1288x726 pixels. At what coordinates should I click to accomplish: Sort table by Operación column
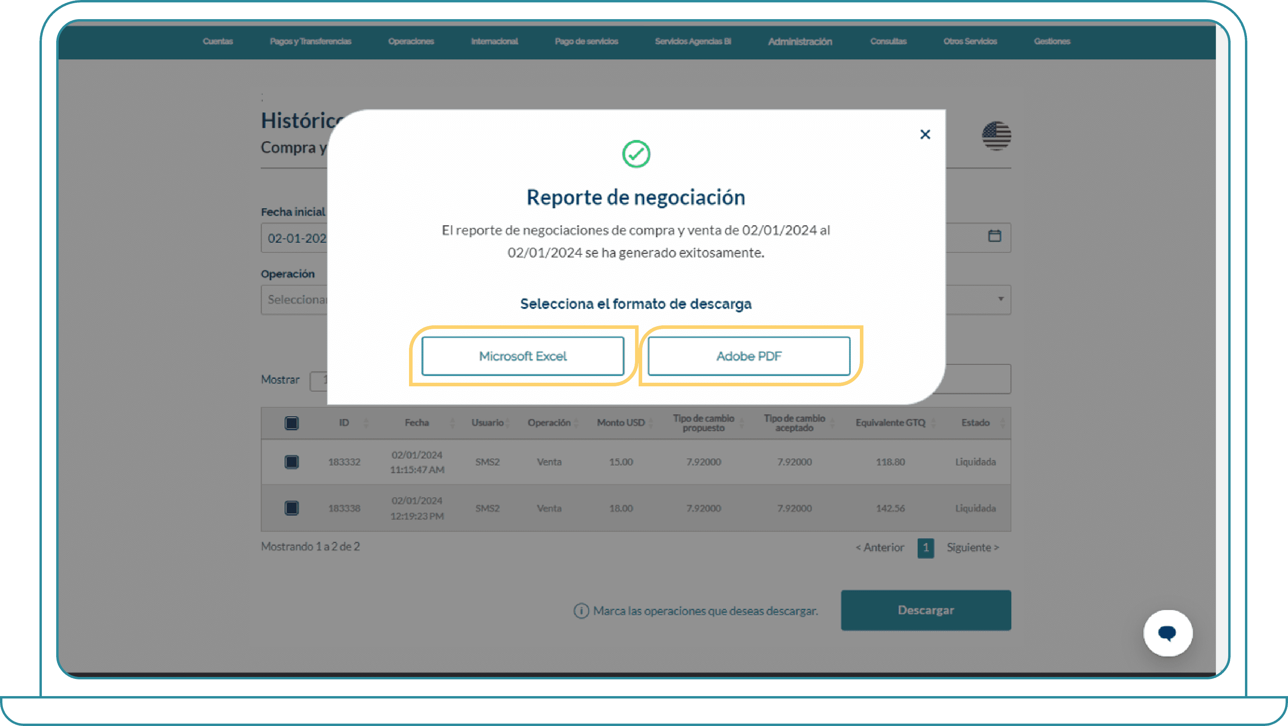[576, 423]
